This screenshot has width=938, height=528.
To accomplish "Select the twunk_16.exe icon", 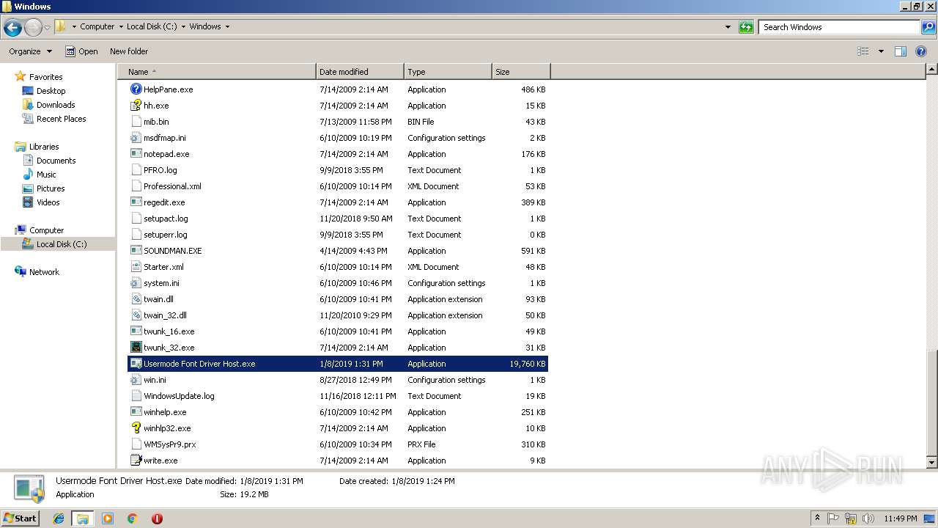I will point(136,331).
